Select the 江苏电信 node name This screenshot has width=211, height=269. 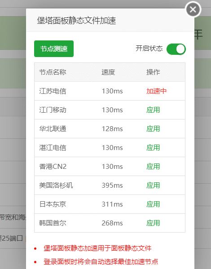pos(53,91)
